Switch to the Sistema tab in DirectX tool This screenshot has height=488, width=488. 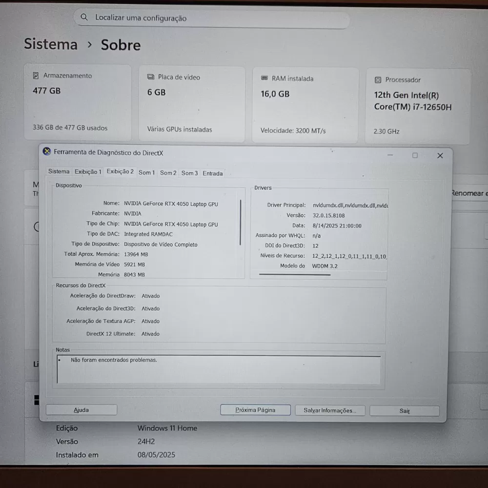pos(59,171)
